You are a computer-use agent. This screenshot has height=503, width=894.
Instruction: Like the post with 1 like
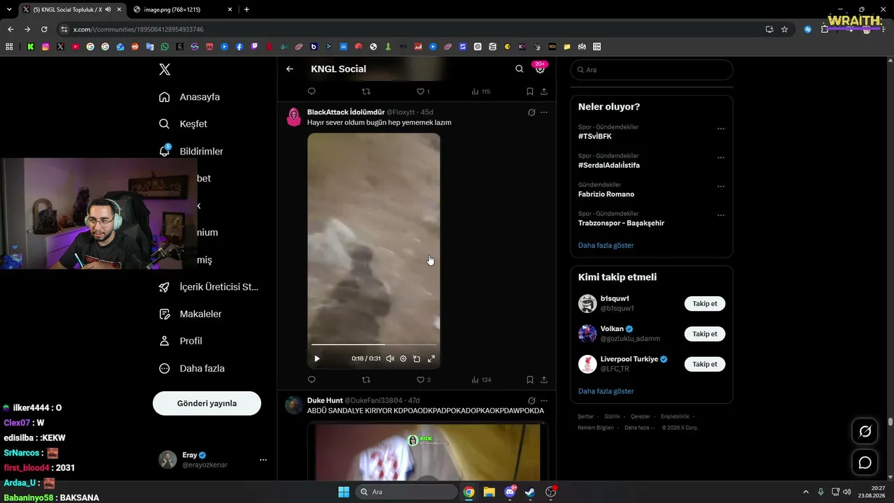point(423,92)
